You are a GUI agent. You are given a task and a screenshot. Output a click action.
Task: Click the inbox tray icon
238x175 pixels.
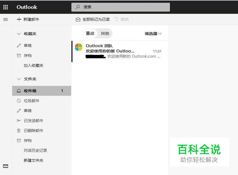click(x=19, y=91)
